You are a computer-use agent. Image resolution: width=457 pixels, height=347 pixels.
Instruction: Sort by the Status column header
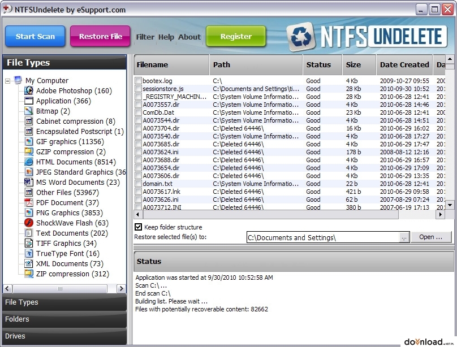[x=322, y=64]
